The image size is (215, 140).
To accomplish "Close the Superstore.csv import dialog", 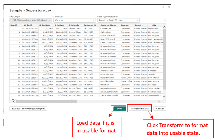I will [x=169, y=7].
